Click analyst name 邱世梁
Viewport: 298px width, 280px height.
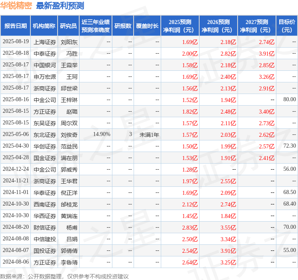[69, 88]
